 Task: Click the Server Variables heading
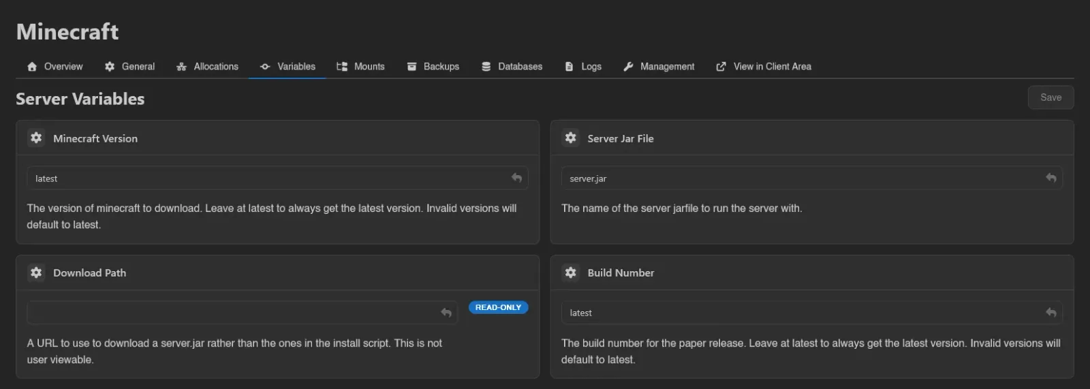click(x=80, y=99)
